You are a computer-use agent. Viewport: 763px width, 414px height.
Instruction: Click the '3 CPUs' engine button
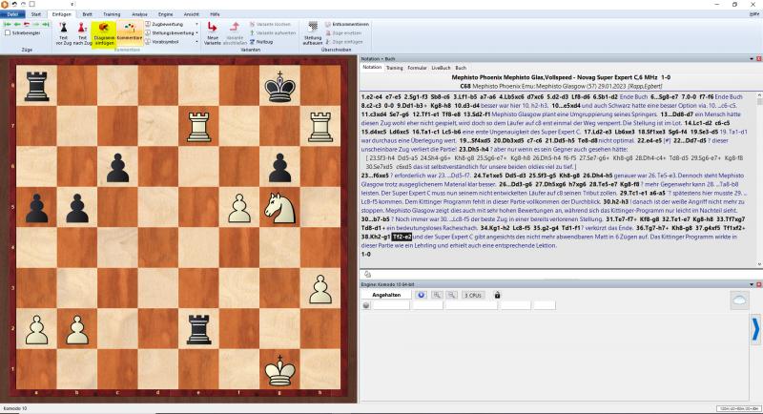(x=474, y=296)
